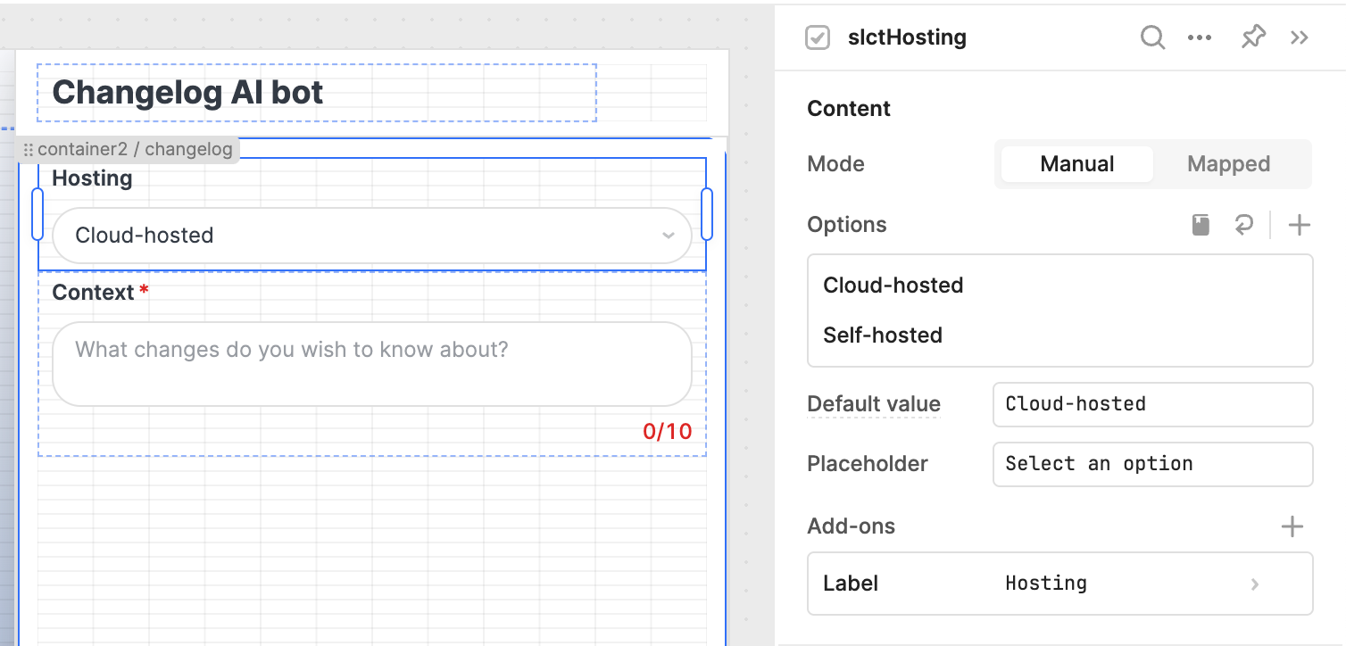Pin the inspector panel
Screen dimensions: 1346x646
[x=1253, y=37]
